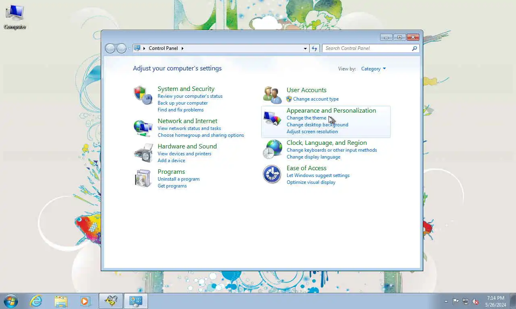Open the Network and Internet globe icon
This screenshot has height=309, width=516.
pos(143,128)
